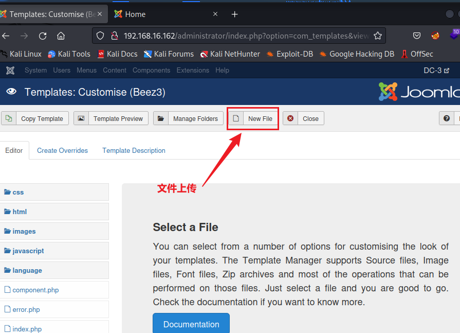Click the Template Preview button
The height and width of the screenshot is (333, 460).
tap(111, 118)
